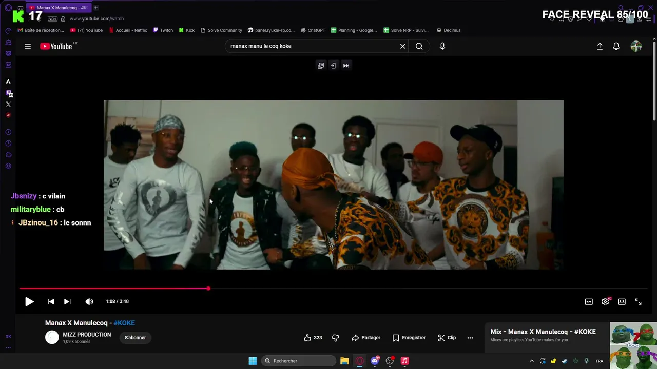Skip ahead with the fast-forward icon above the player
This screenshot has width=657, height=369.
tap(346, 66)
